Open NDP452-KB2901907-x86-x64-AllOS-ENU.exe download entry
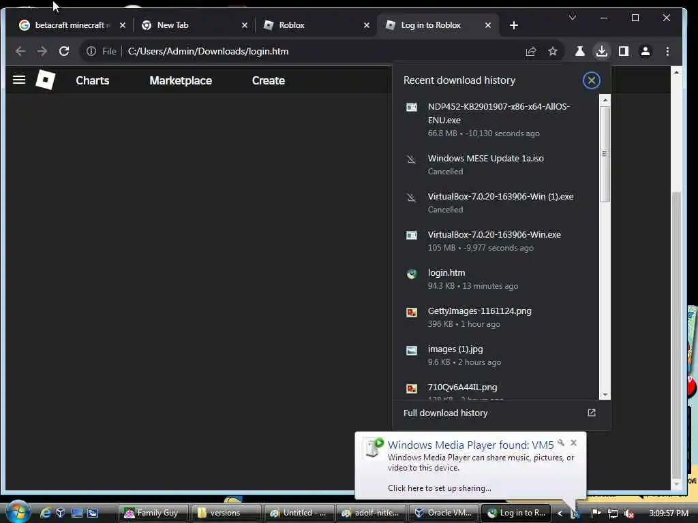 [496, 120]
